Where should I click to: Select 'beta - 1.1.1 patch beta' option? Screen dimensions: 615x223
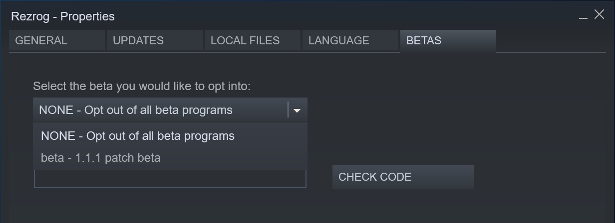click(x=101, y=158)
